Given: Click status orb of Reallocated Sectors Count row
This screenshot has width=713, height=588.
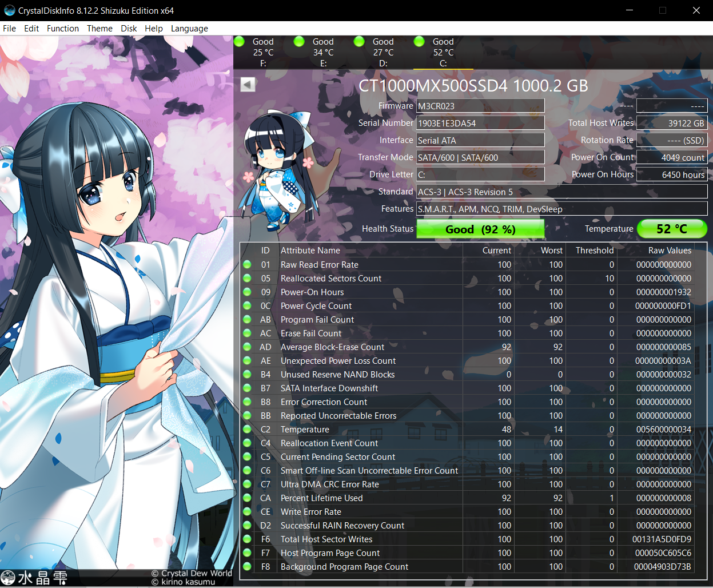Looking at the screenshot, I should click(247, 278).
